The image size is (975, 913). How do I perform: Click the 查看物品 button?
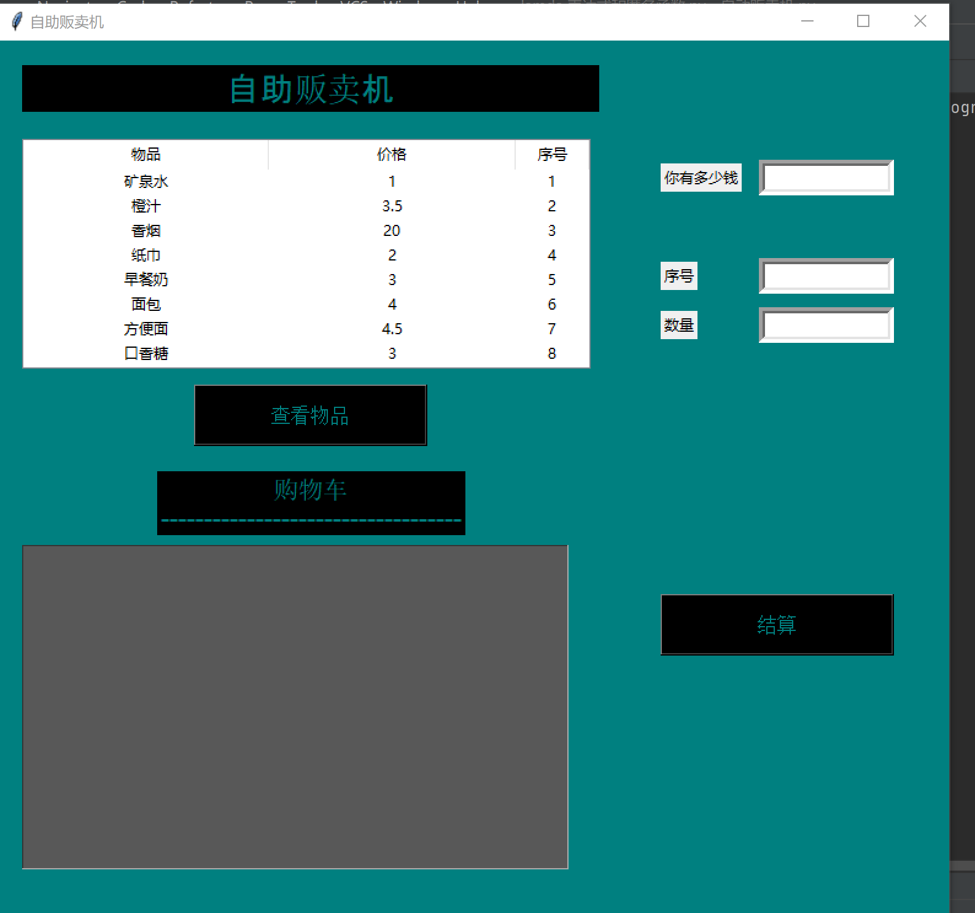click(x=310, y=415)
